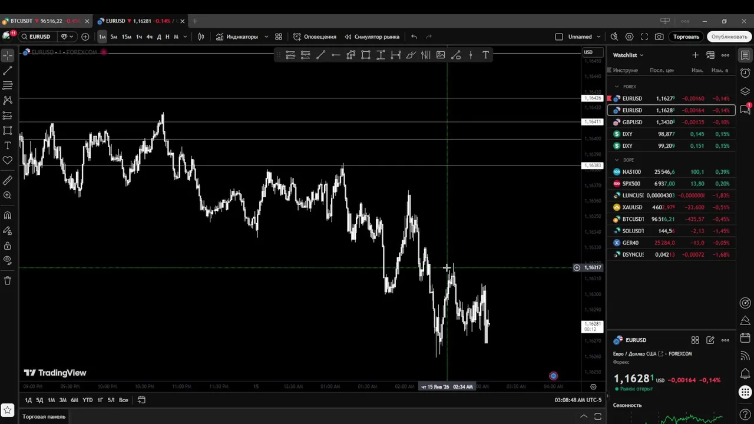Screen dimensions: 754x424
Task: Open the Торговая панель tab
Action: 44,416
